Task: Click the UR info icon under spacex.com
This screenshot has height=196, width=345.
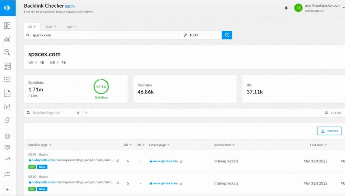Action: [36, 63]
